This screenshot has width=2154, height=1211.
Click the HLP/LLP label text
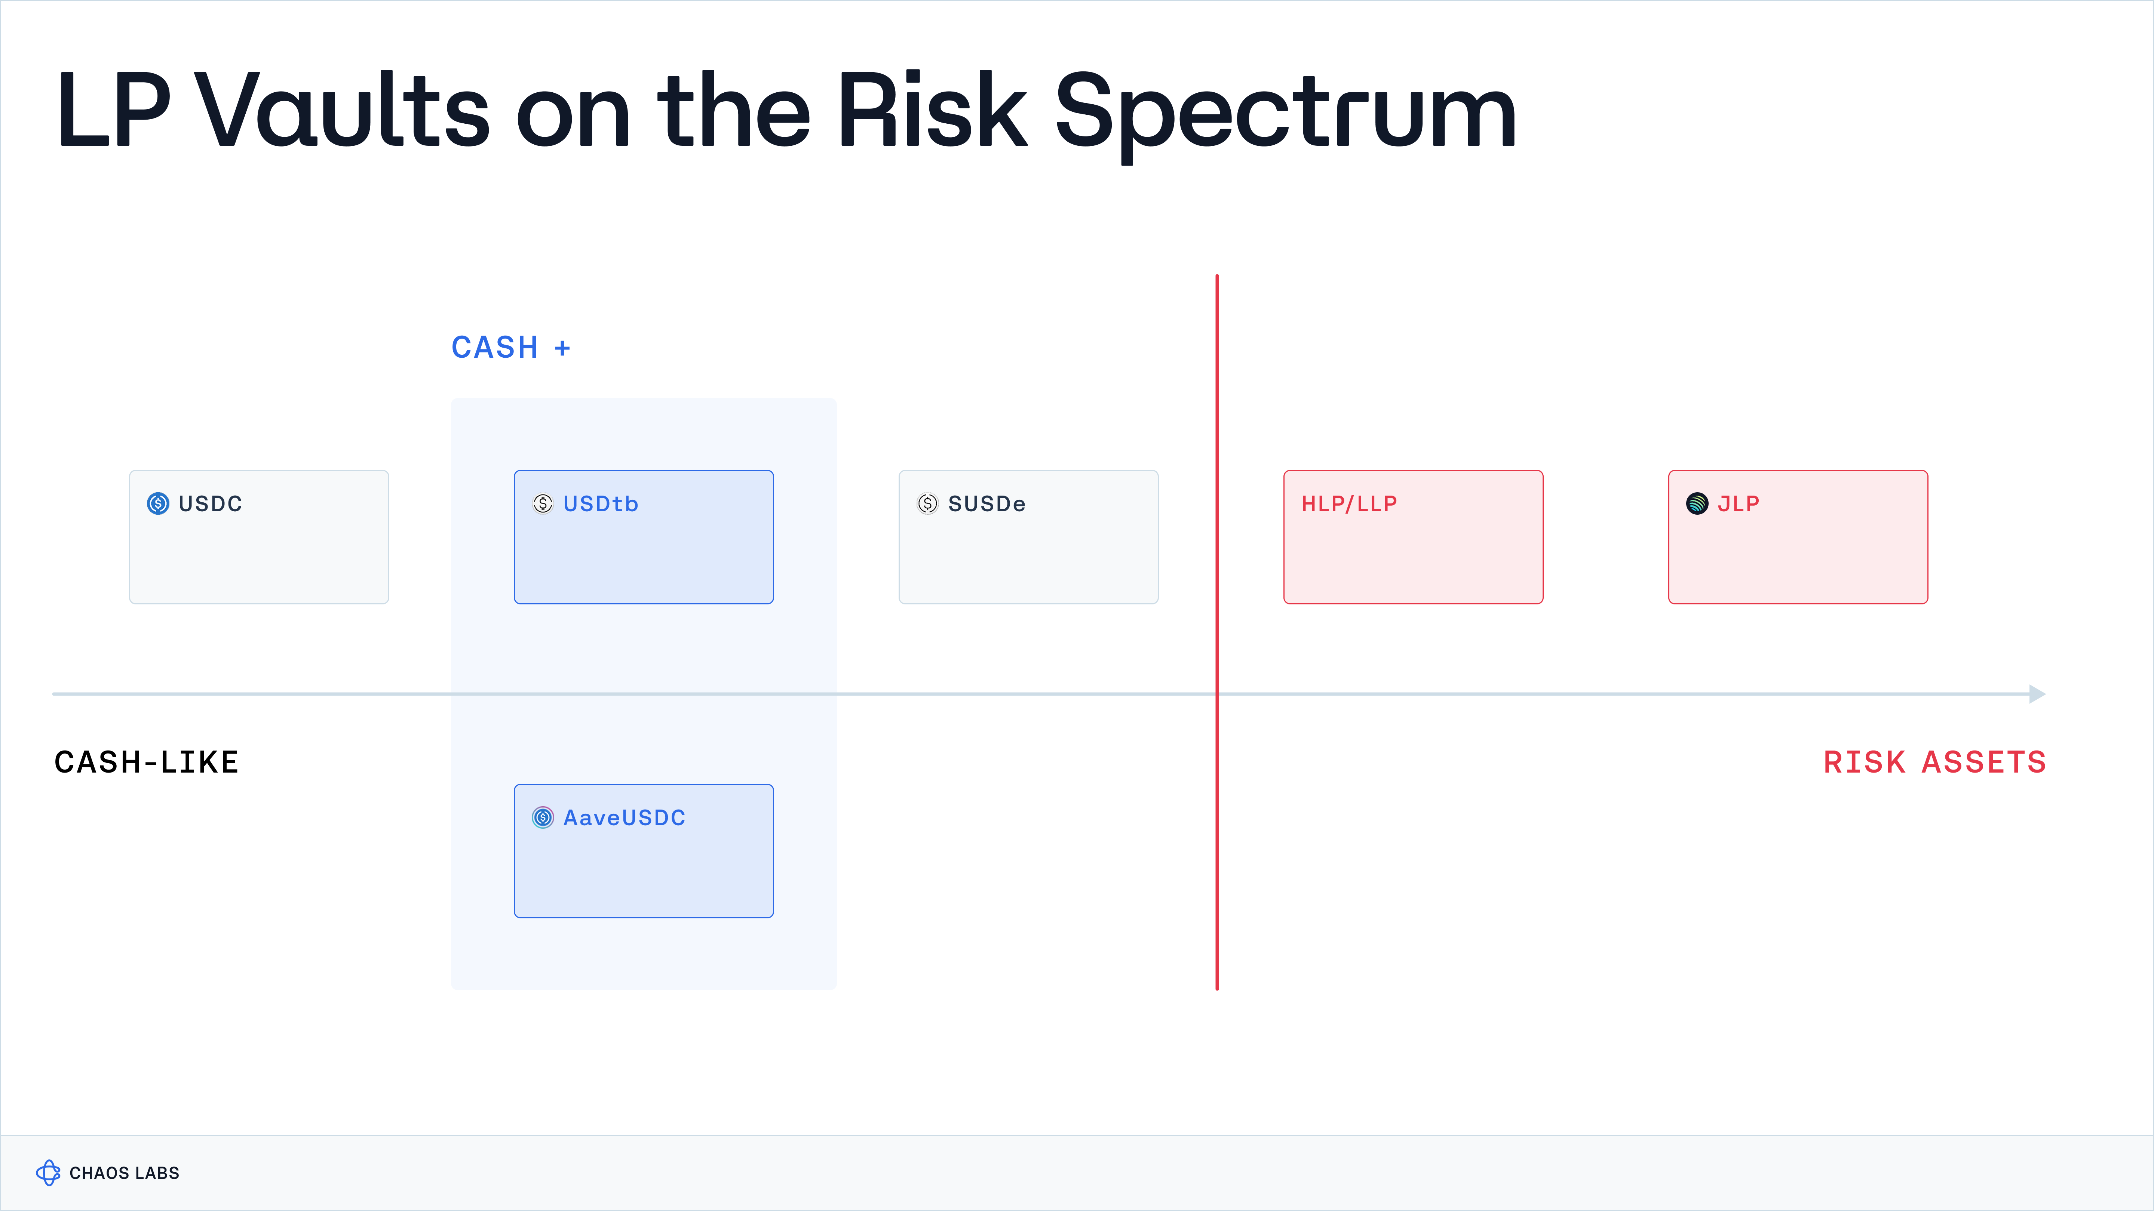(1349, 503)
